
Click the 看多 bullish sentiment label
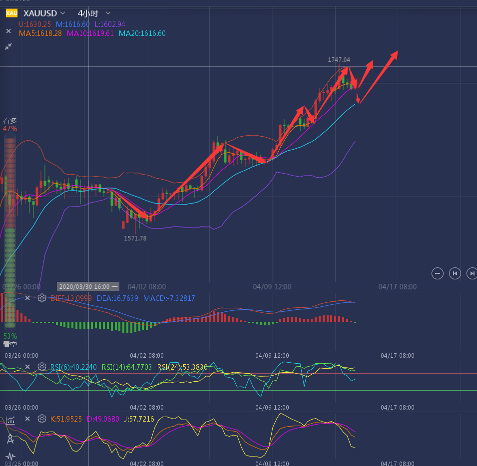click(x=10, y=121)
